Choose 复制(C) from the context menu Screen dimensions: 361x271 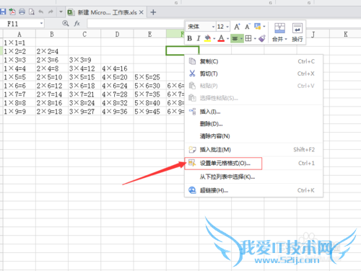[253, 61]
